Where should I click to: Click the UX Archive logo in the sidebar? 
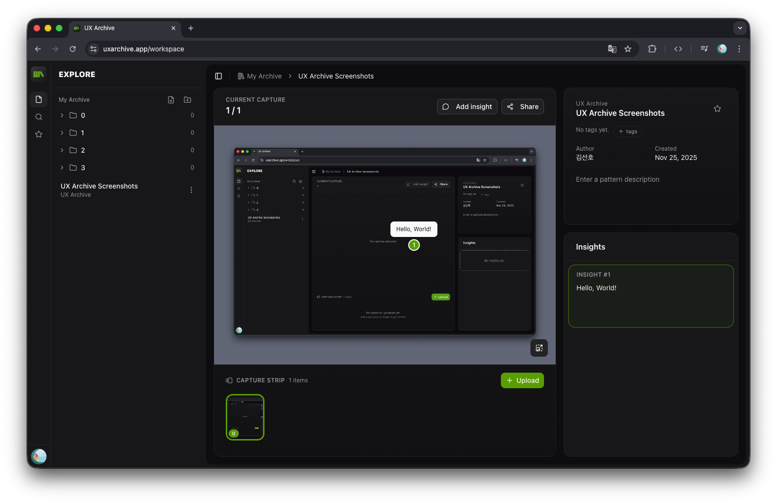[x=39, y=74]
